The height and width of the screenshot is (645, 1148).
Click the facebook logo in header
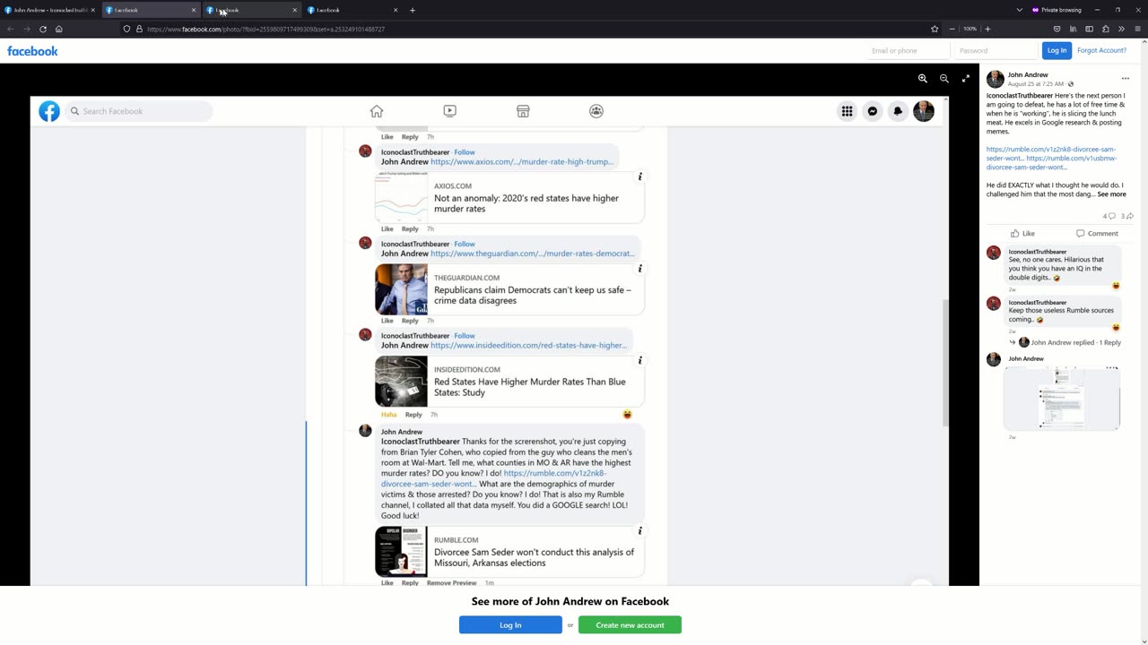(32, 51)
